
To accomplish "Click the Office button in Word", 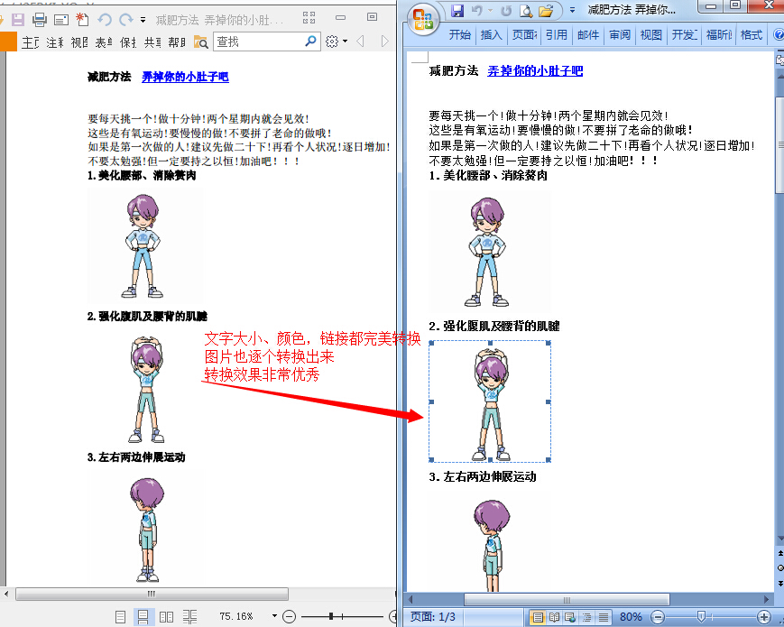I will pos(423,20).
